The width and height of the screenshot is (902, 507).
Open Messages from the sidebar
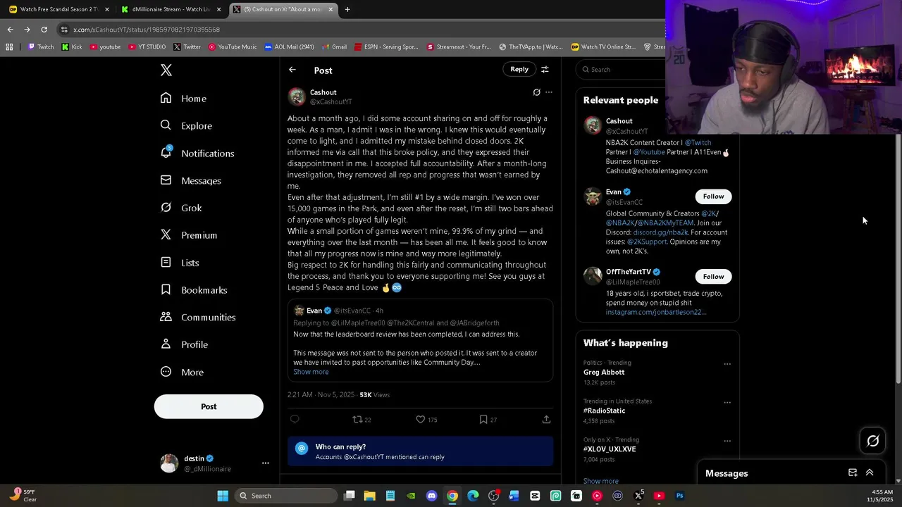tap(190, 180)
